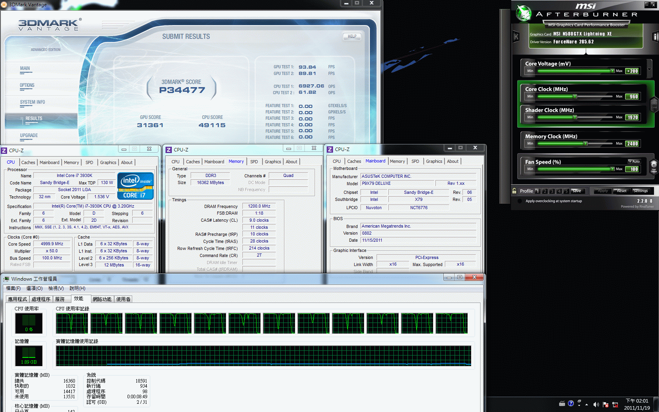
Task: Switch to 網路功能 tab in Task Manager
Action: coord(102,299)
